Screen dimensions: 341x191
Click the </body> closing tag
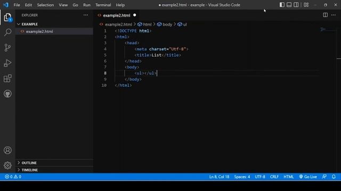point(133,79)
